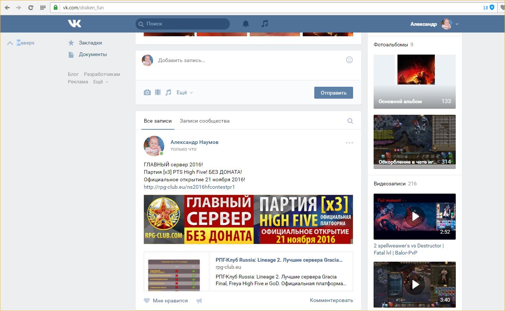Attach a video using film icon
Viewport: 505px width, 311px height.
[x=158, y=92]
